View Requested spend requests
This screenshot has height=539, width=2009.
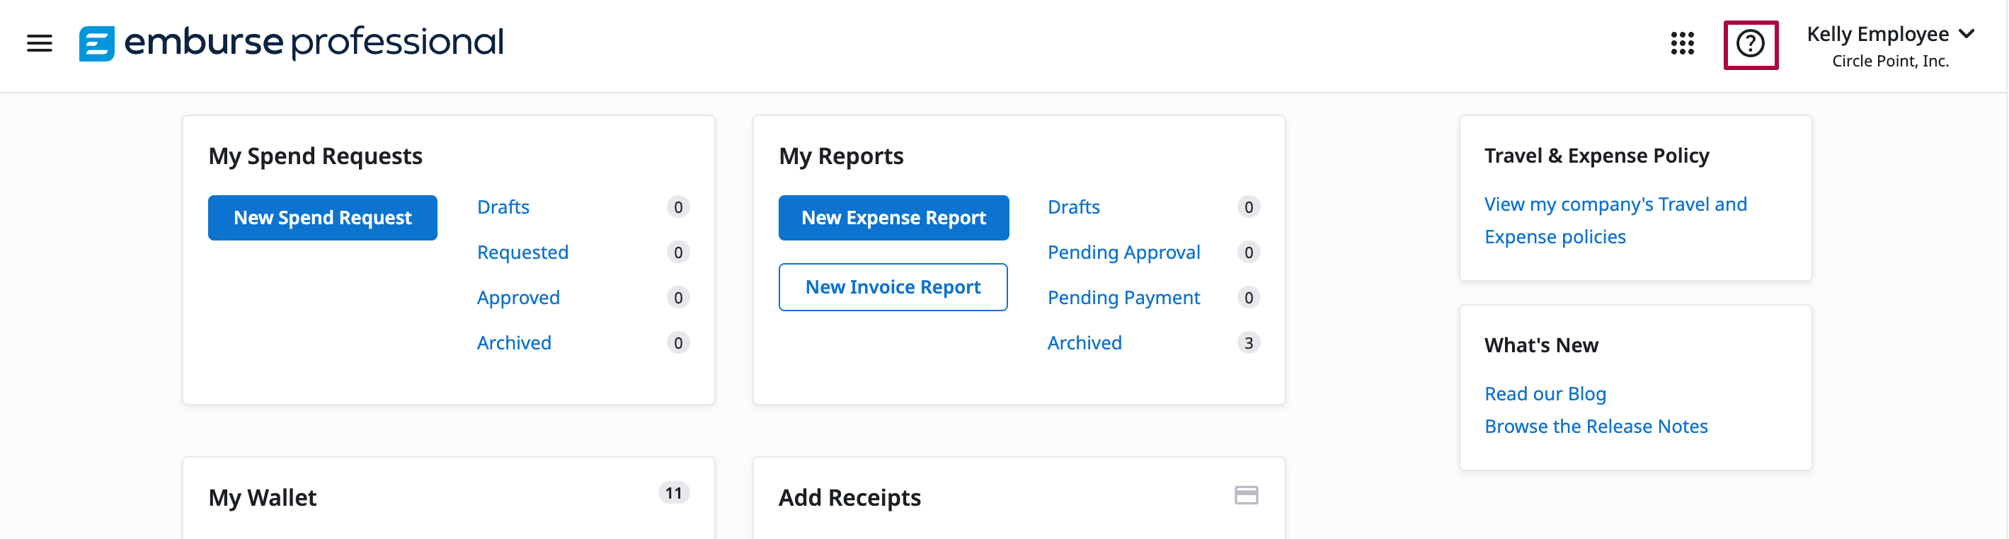pos(522,253)
